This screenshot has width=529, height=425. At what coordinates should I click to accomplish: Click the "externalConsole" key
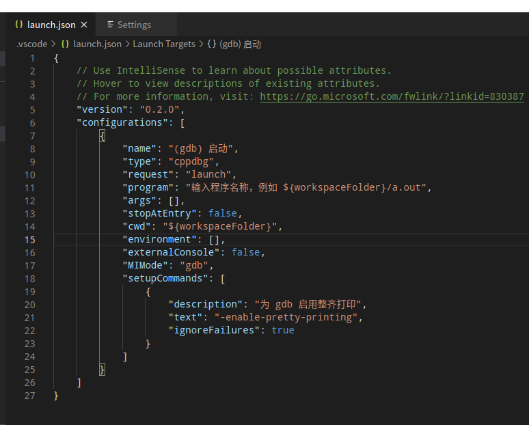pos(171,252)
